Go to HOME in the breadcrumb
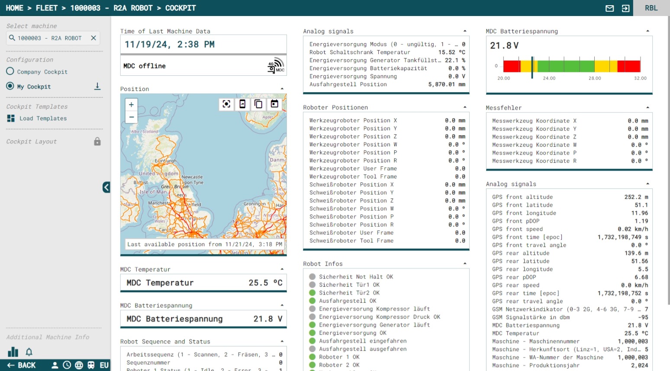 pos(15,8)
